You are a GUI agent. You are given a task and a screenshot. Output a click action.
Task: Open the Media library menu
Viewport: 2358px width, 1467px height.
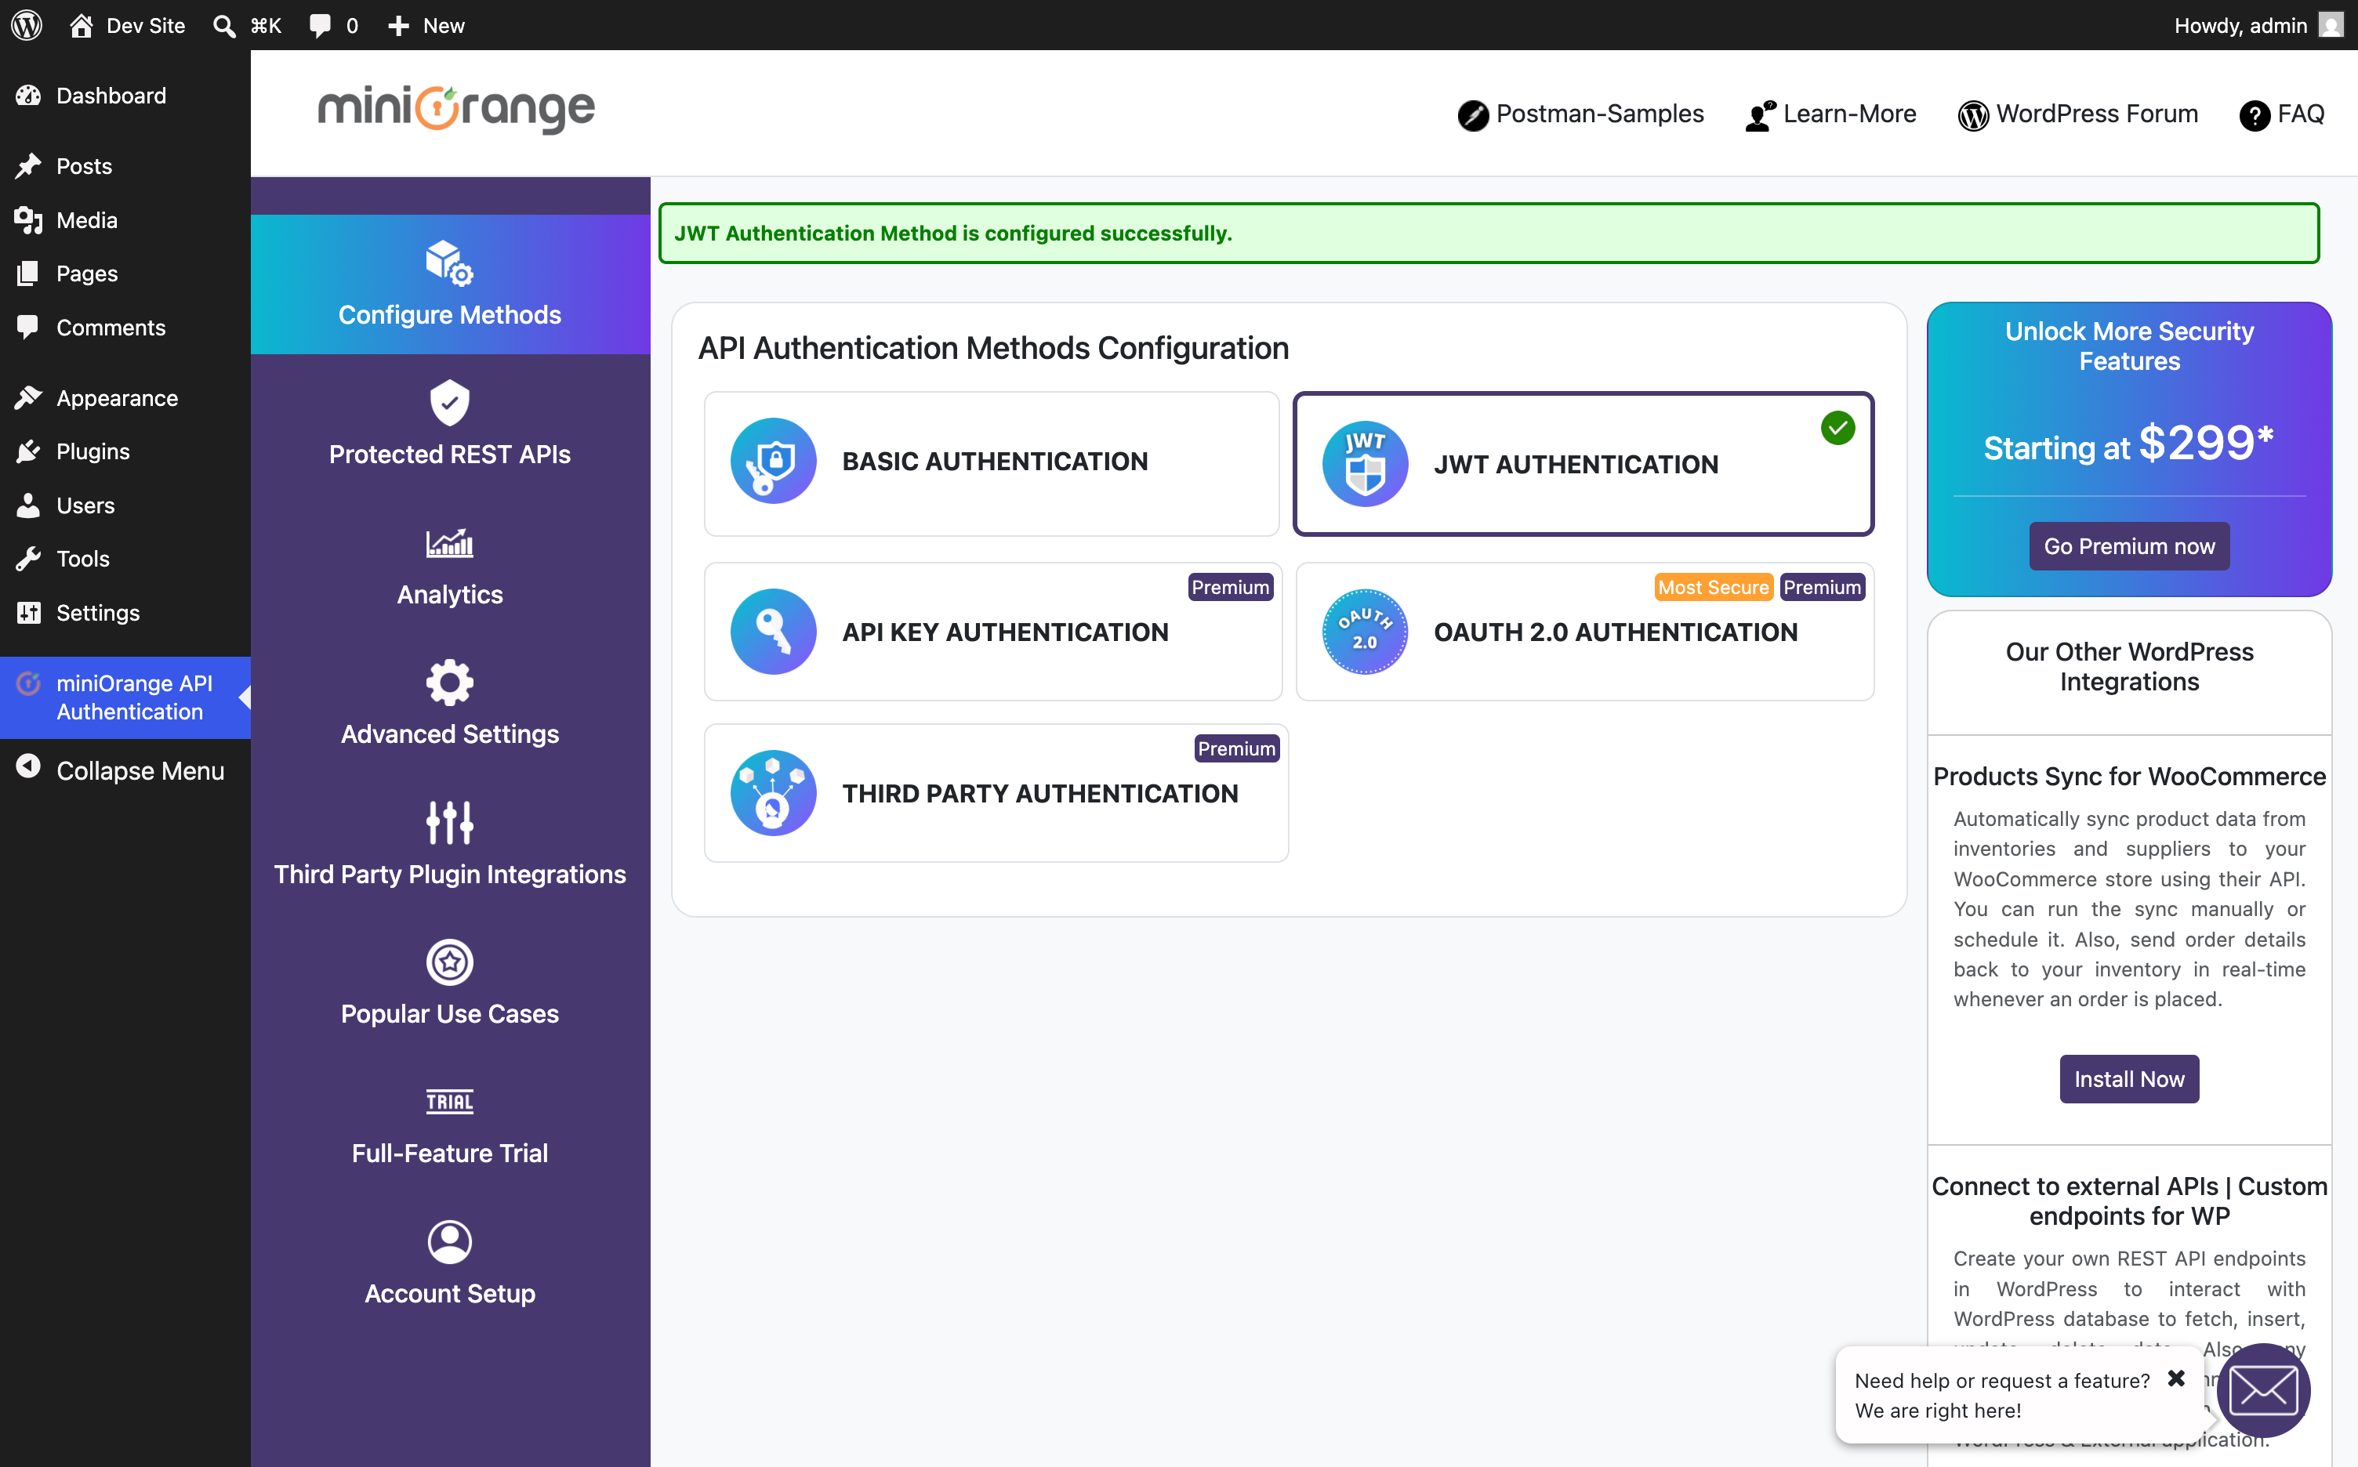coord(125,220)
